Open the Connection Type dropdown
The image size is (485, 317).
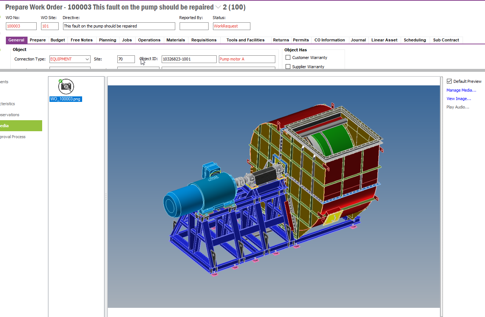[87, 59]
